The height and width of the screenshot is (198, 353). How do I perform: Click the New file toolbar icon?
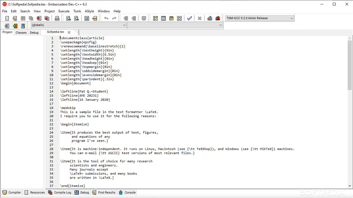pyautogui.click(x=7, y=18)
